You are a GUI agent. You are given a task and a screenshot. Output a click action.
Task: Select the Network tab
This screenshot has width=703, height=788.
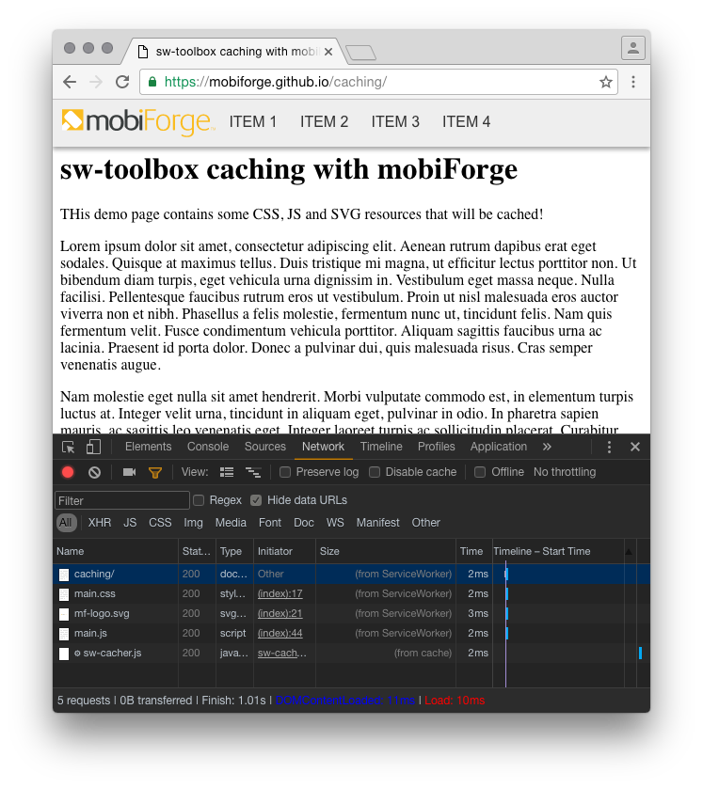click(x=324, y=447)
